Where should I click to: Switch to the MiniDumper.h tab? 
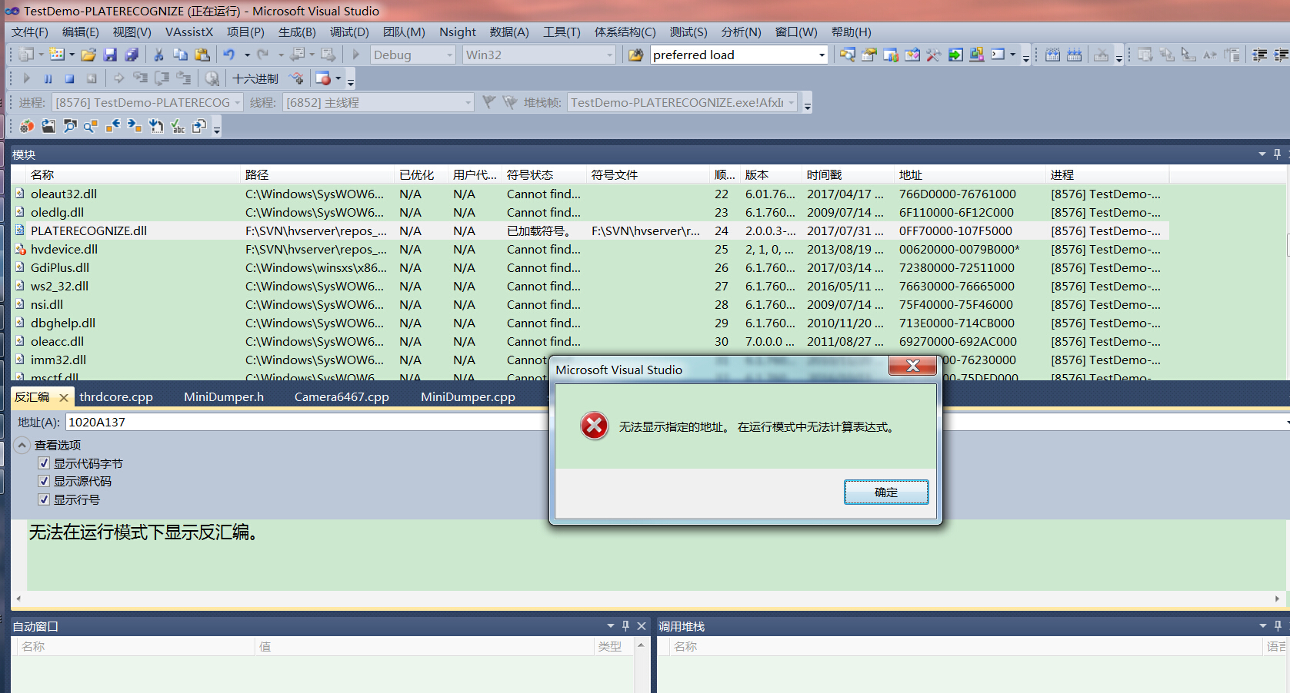224,396
